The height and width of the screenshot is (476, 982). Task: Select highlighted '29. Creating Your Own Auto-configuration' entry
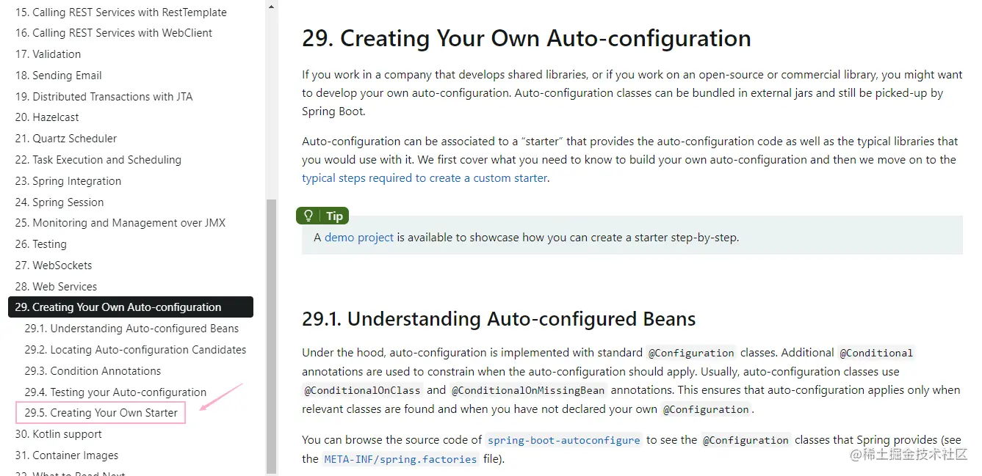[131, 307]
